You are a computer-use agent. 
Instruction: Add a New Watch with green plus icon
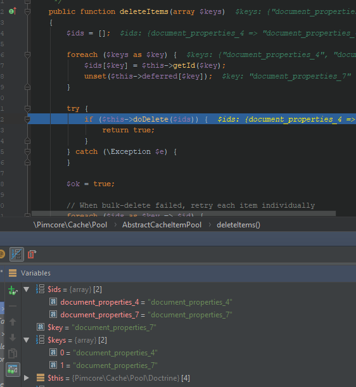pos(13,290)
